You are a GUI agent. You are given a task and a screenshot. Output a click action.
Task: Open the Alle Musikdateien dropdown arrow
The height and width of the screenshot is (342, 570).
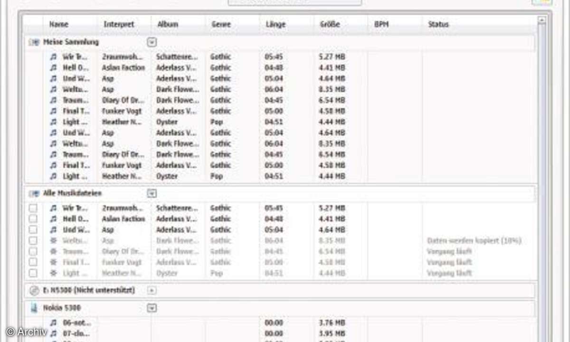click(152, 193)
